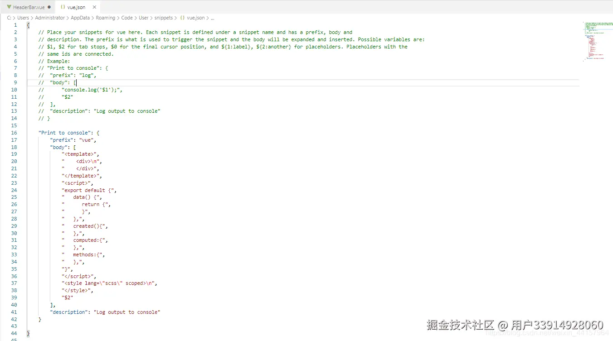
Task: Click the closing "</script>" string
Action: pyautogui.click(x=78, y=276)
